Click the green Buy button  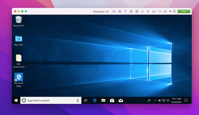(x=184, y=11)
